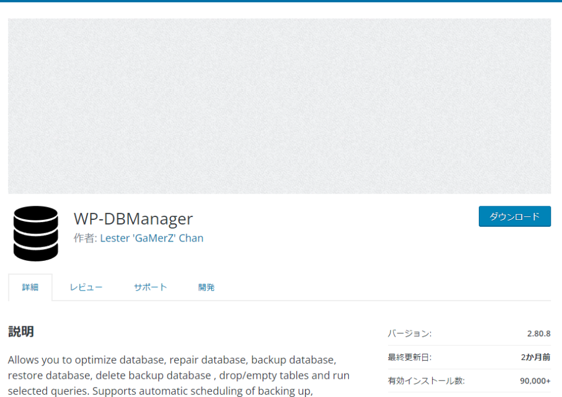Screen dimensions: 562x397
Task: Open the サポート tab
Action: coord(150,287)
